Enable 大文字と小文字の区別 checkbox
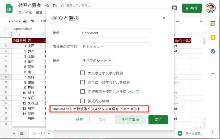The image size is (220, 139). coord(82,73)
